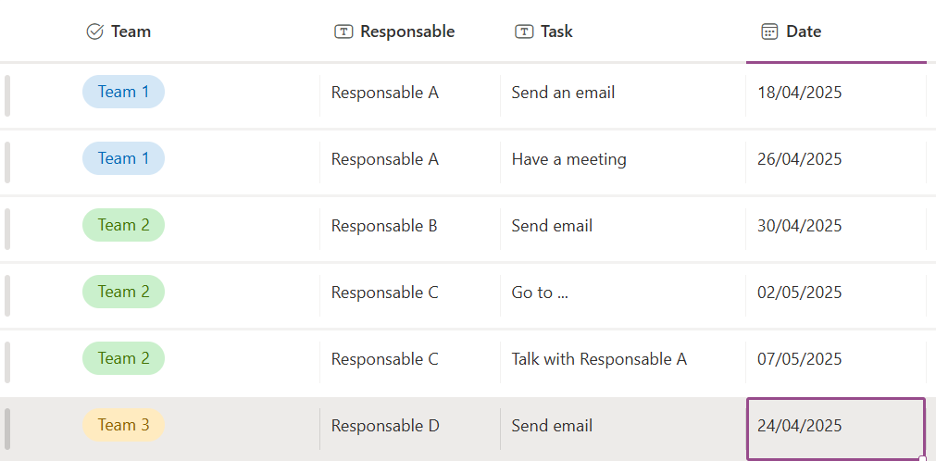Image resolution: width=936 pixels, height=461 pixels.
Task: Click the Team column header label
Action: [x=131, y=31]
